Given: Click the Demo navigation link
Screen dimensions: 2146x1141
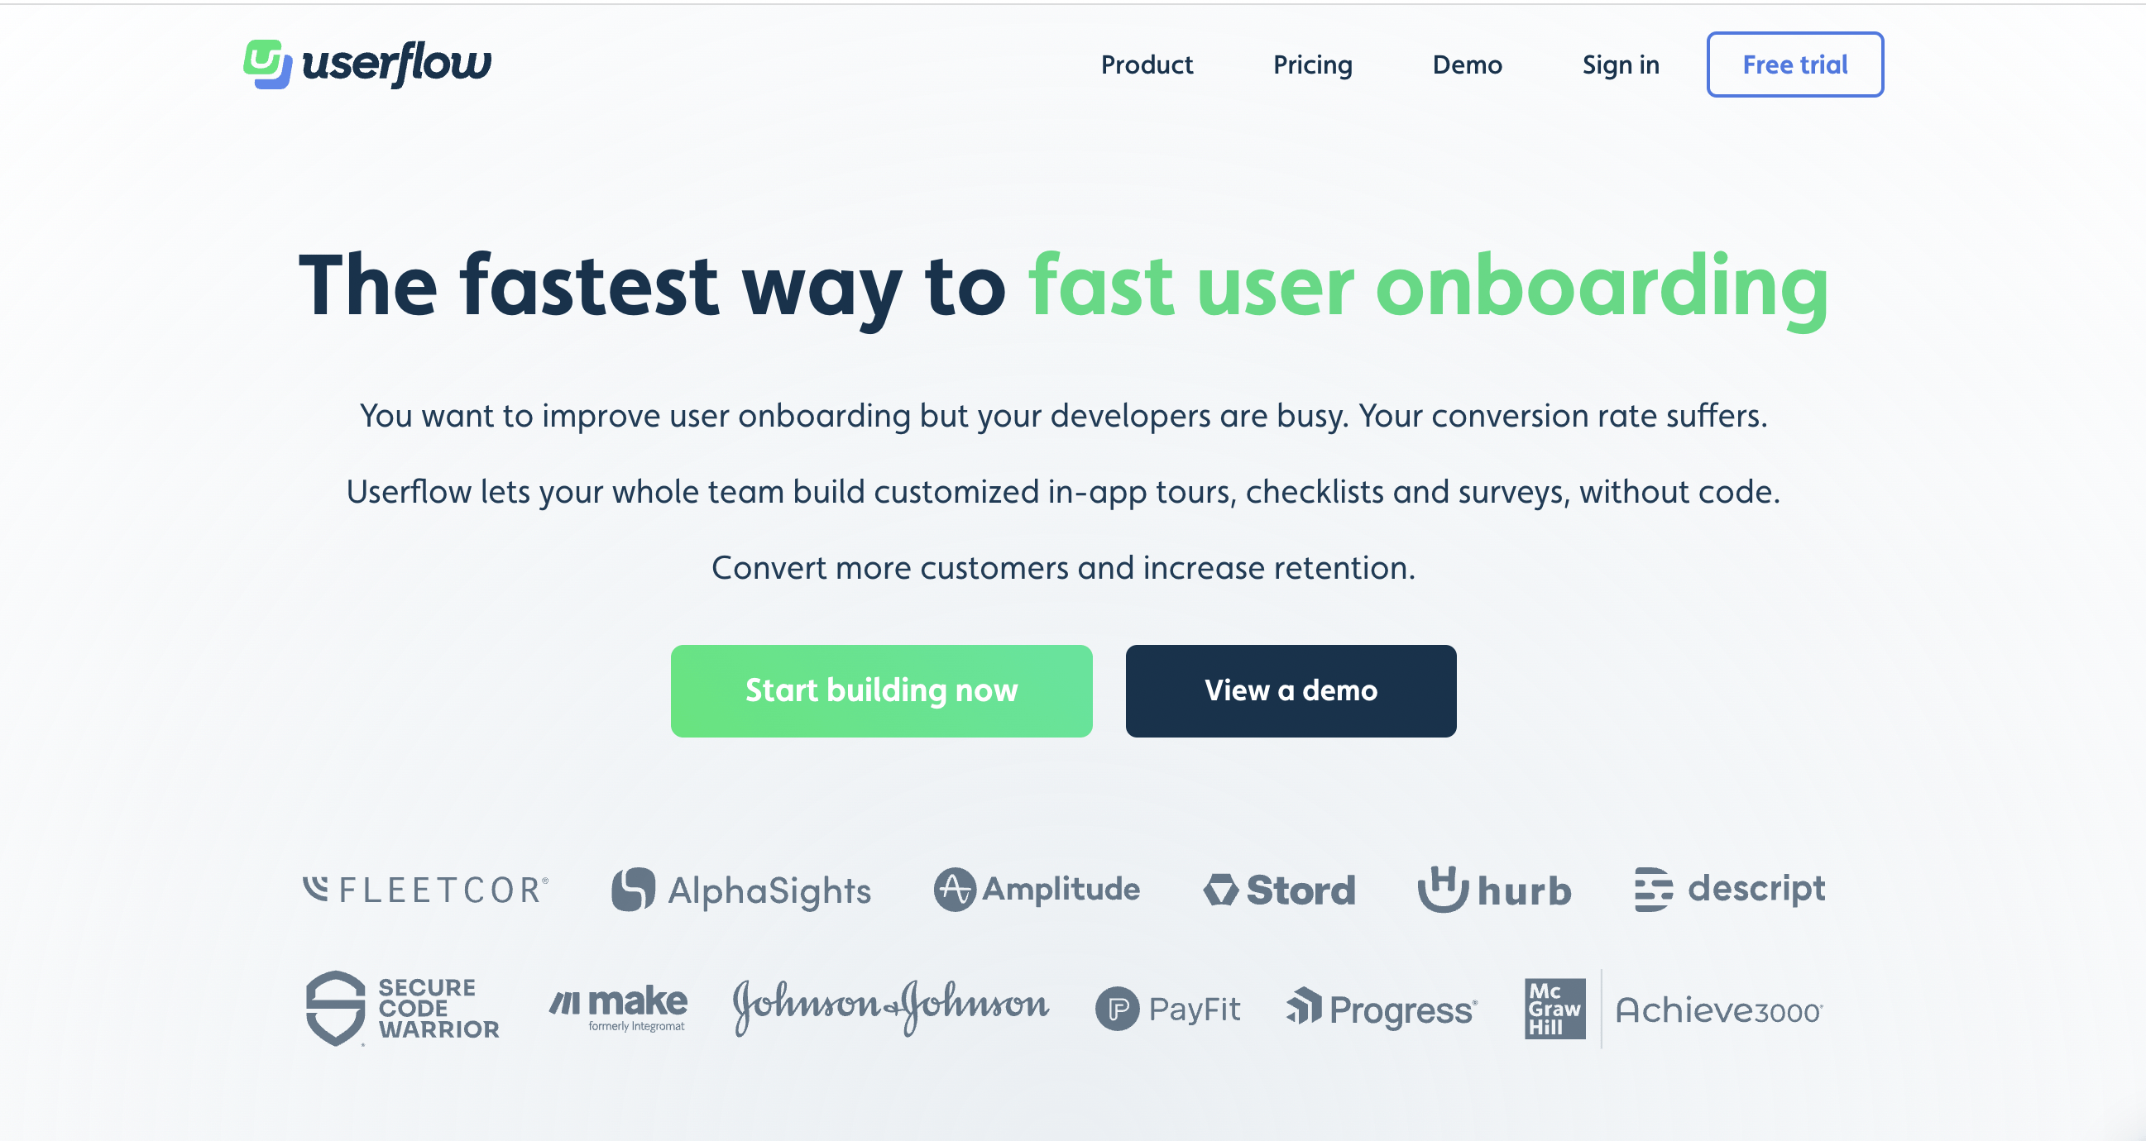Looking at the screenshot, I should [1466, 64].
